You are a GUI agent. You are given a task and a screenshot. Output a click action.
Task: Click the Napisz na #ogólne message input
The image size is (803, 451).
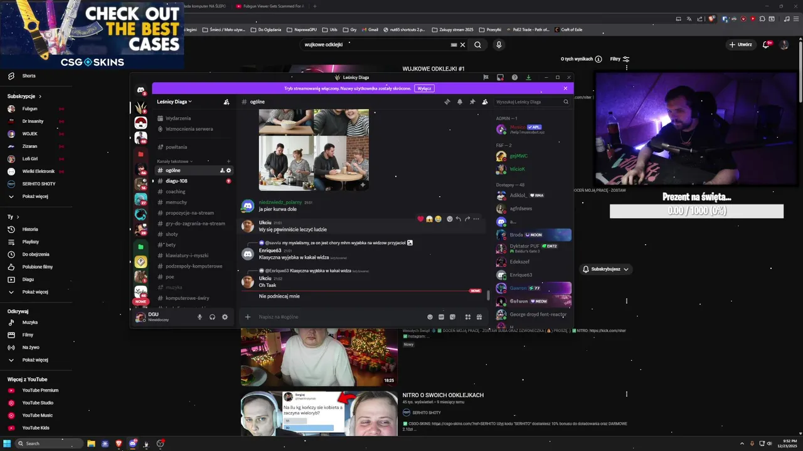[x=339, y=317]
